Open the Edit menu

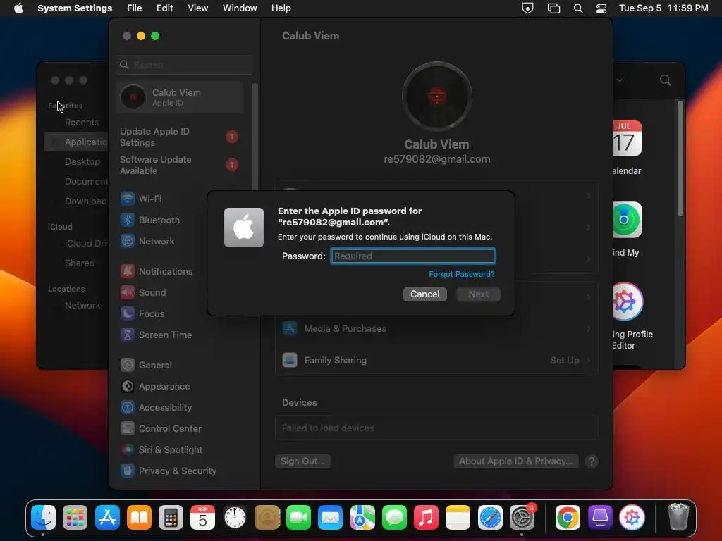tap(164, 8)
